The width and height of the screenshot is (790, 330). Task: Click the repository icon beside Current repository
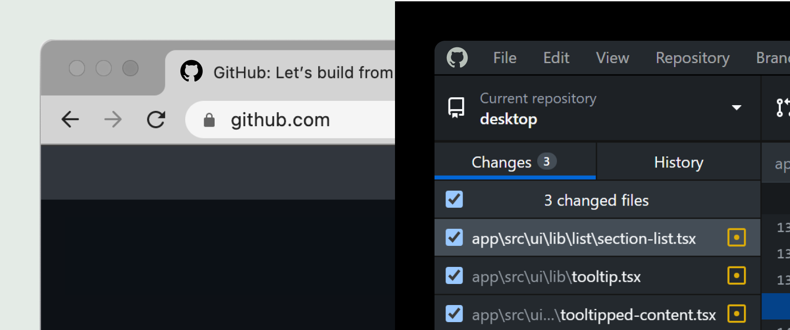click(456, 108)
